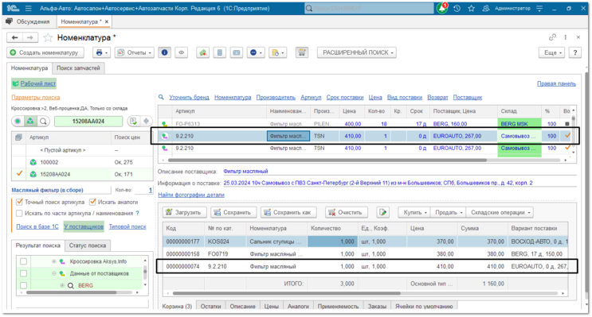The width and height of the screenshot is (592, 317).
Task: Check the Кроссировка Aksys.Info row checkbox
Action: click(x=23, y=261)
